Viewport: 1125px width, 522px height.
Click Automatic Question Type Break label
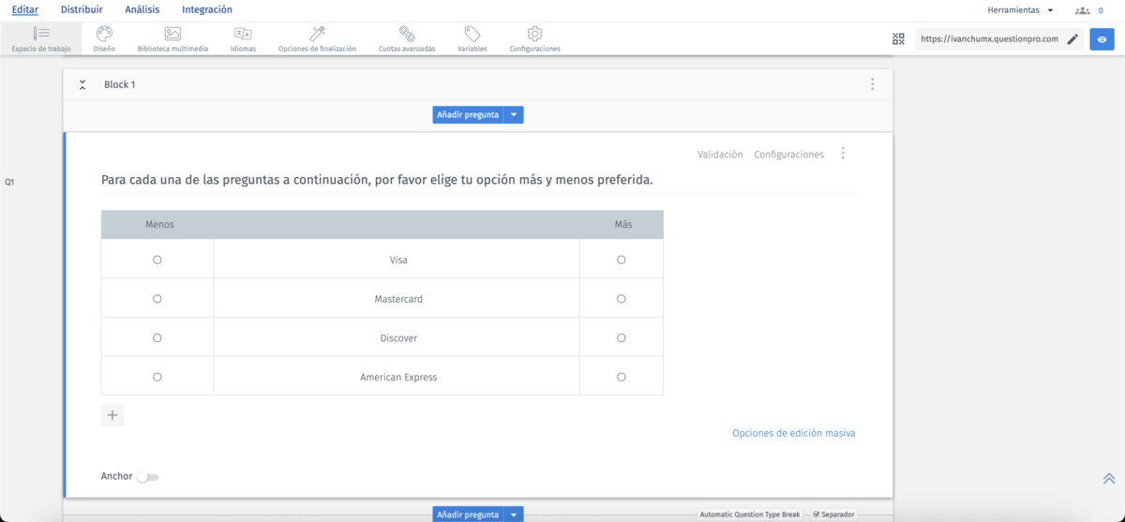(750, 515)
